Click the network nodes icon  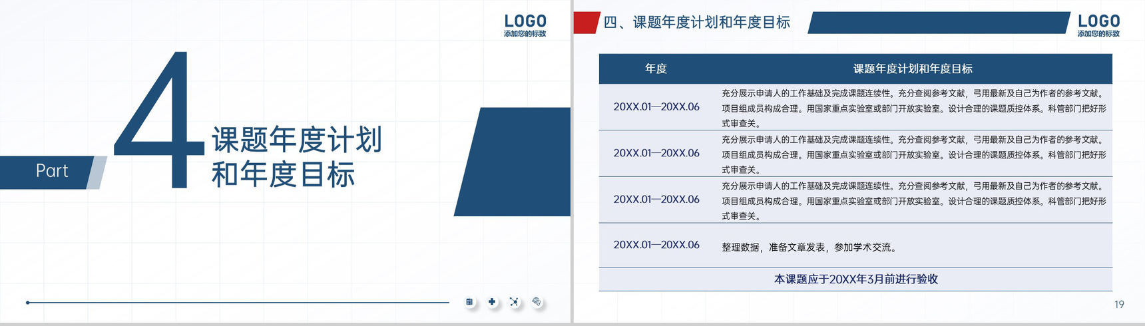(514, 302)
